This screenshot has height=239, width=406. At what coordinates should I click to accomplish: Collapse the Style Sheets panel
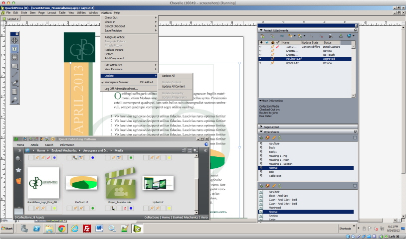pos(261,132)
